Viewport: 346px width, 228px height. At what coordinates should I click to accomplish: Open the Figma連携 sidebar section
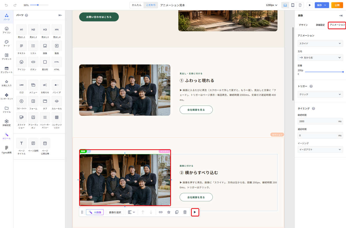[x=7, y=150]
